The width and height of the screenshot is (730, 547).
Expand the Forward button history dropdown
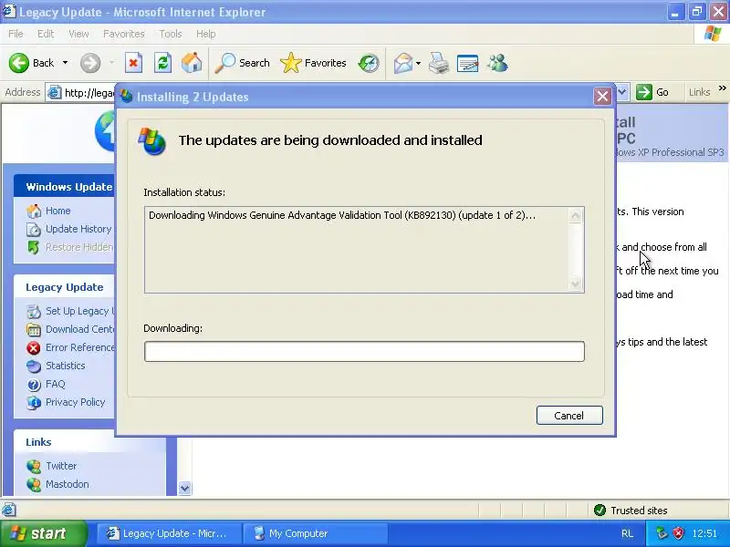click(x=111, y=63)
